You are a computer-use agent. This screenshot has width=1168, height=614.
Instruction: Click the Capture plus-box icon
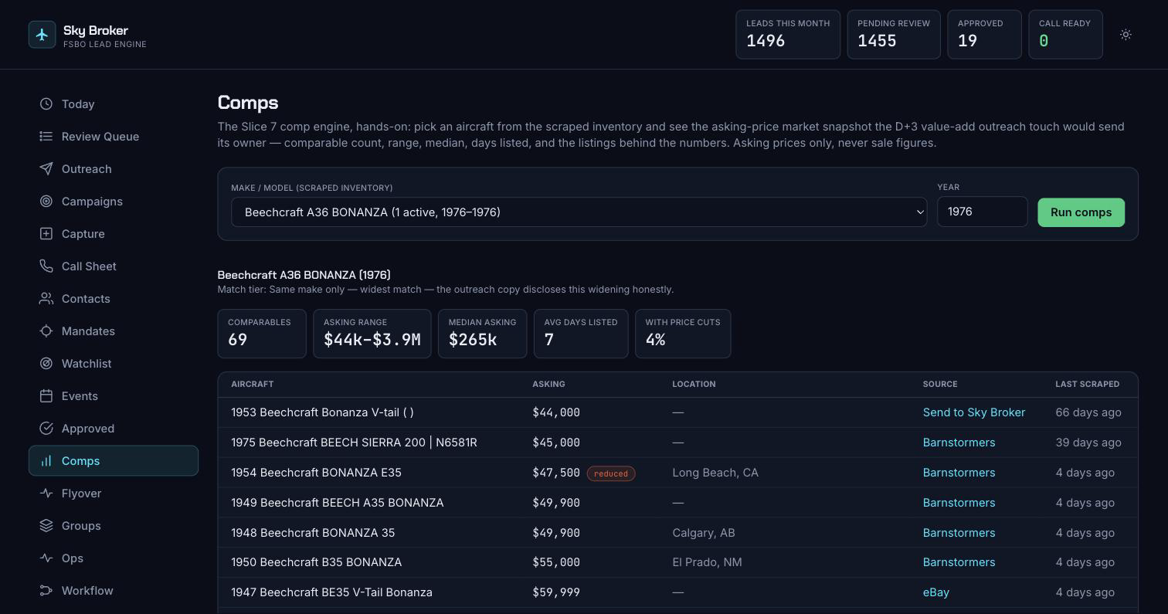46,234
